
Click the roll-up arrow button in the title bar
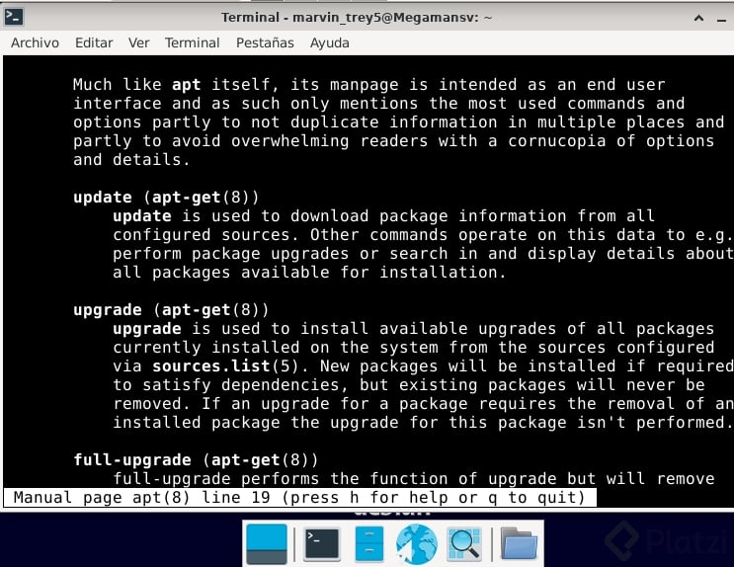tap(698, 18)
